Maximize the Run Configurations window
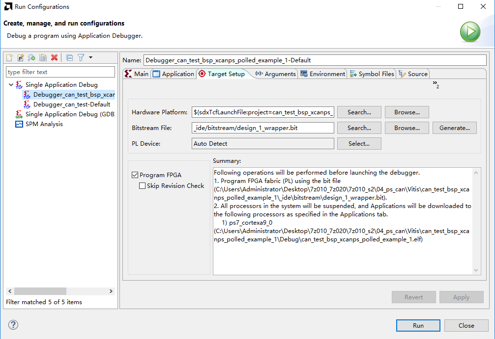This screenshot has width=495, height=339. point(461,6)
